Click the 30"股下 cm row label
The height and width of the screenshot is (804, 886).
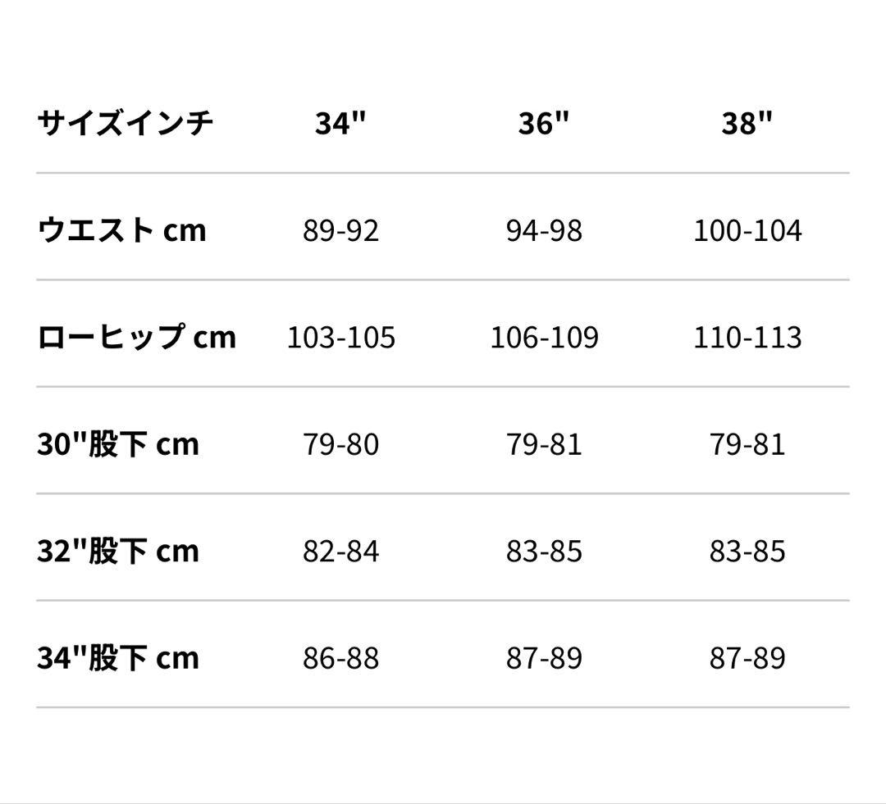click(118, 444)
